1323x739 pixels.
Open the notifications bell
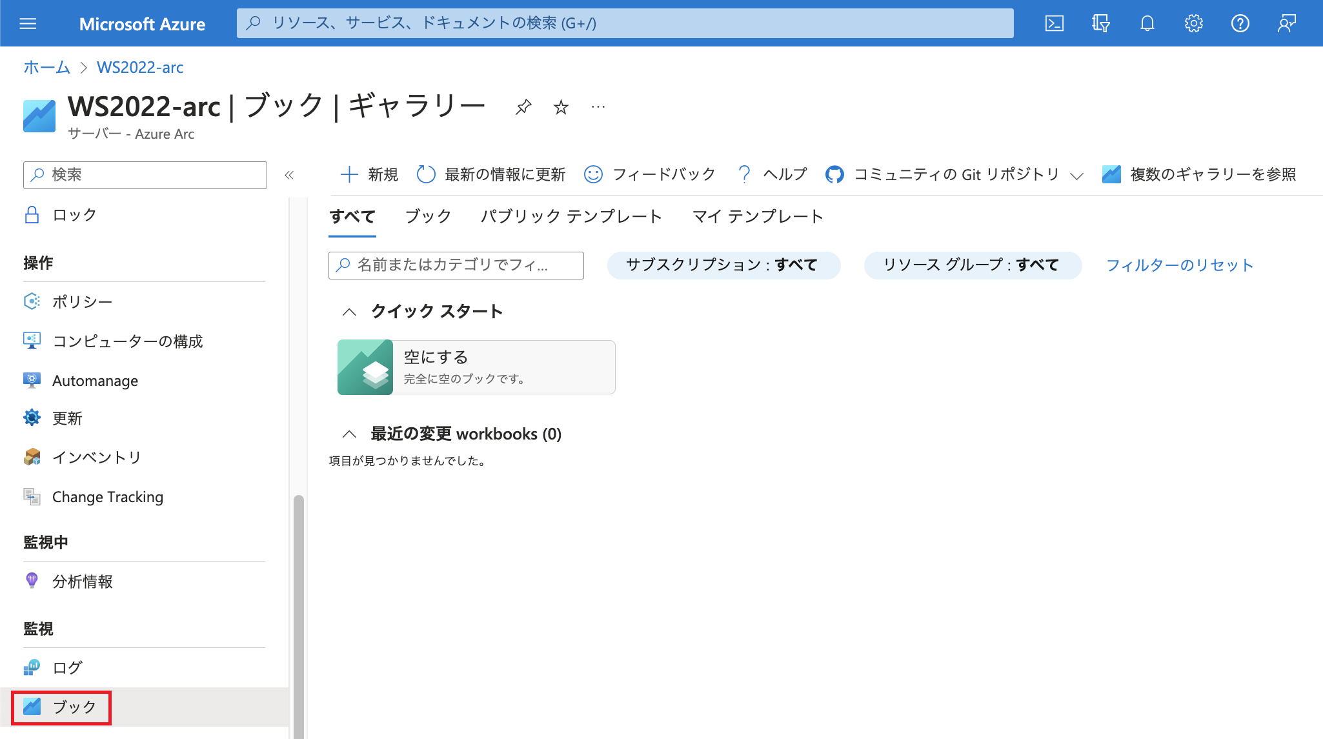[1147, 24]
